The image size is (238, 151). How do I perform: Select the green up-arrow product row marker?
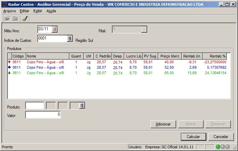coord(8,72)
